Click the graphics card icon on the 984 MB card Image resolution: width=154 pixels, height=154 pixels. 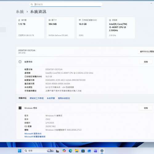pyautogui.click(x=50, y=20)
